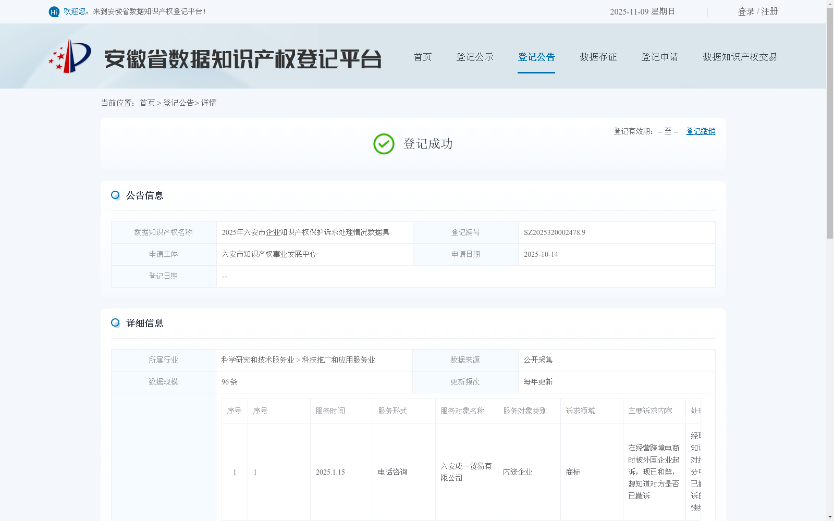
Task: Click the table cell 六安成一贸易有限公司
Action: [466, 472]
